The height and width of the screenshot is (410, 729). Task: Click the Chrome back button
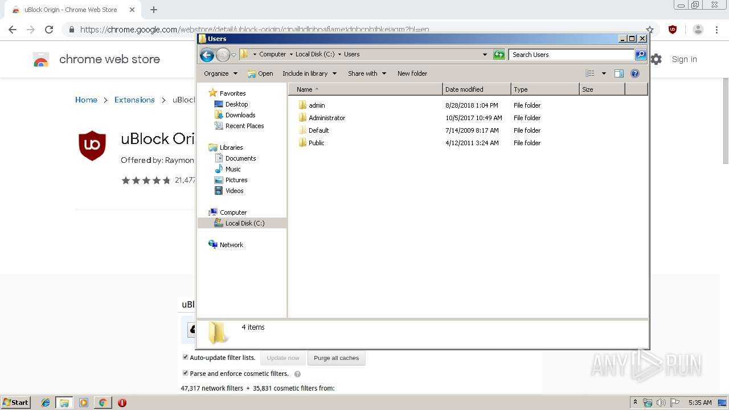click(13, 30)
